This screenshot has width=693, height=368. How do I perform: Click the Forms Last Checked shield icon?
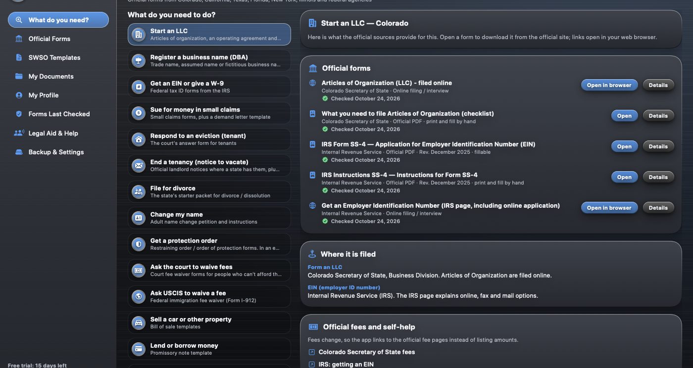pyautogui.click(x=19, y=114)
